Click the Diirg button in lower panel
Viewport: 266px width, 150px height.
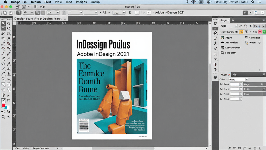point(254,89)
